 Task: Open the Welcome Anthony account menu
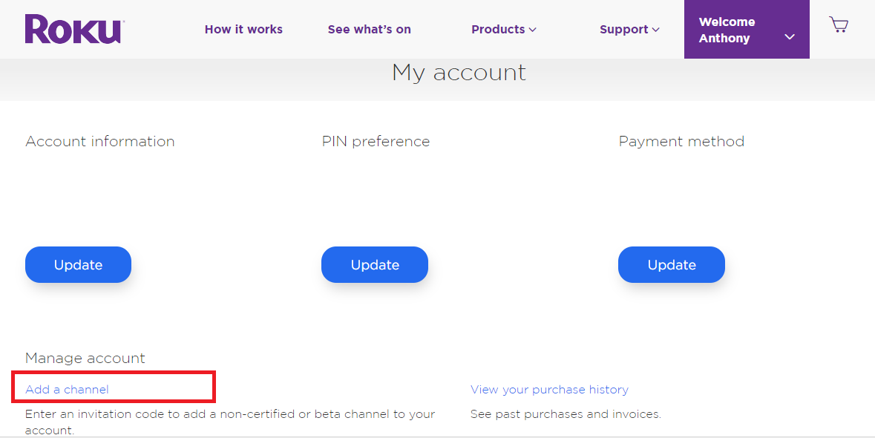tap(747, 30)
